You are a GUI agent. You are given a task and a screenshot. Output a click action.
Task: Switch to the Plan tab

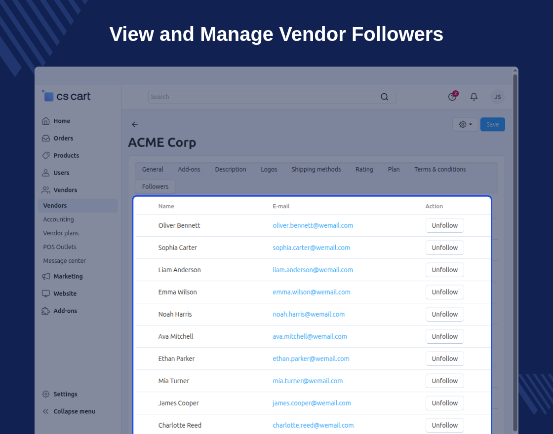[394, 169]
